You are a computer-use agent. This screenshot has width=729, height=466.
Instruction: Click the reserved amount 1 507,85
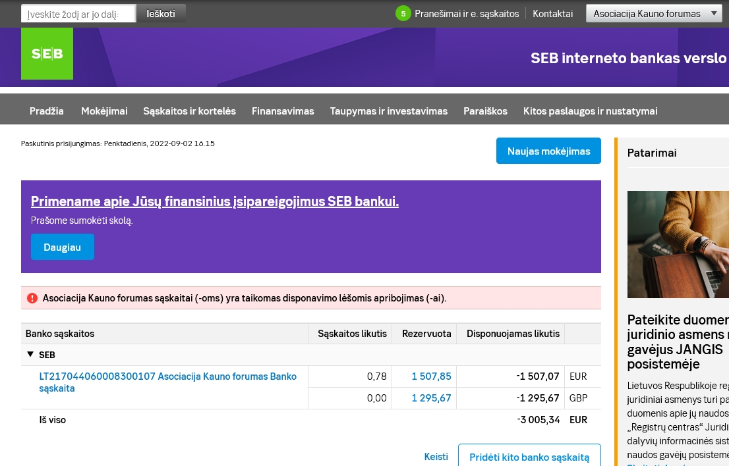431,376
